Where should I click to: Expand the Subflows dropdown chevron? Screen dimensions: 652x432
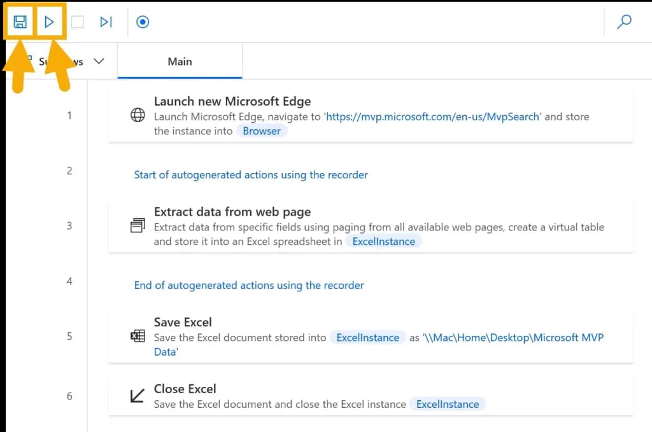pos(99,62)
